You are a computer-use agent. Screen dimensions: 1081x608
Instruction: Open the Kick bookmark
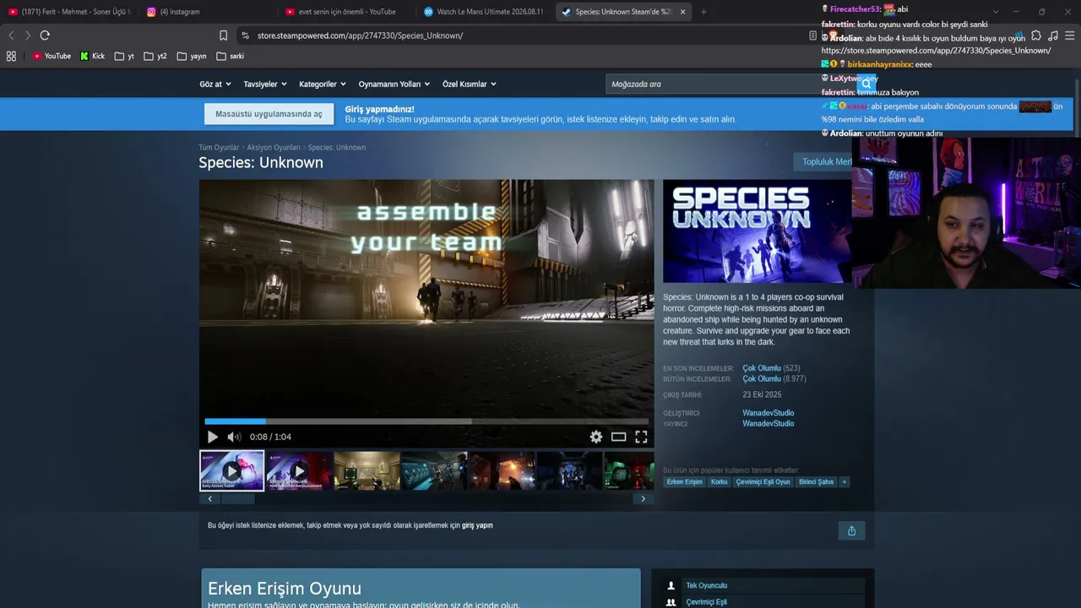[x=92, y=57]
